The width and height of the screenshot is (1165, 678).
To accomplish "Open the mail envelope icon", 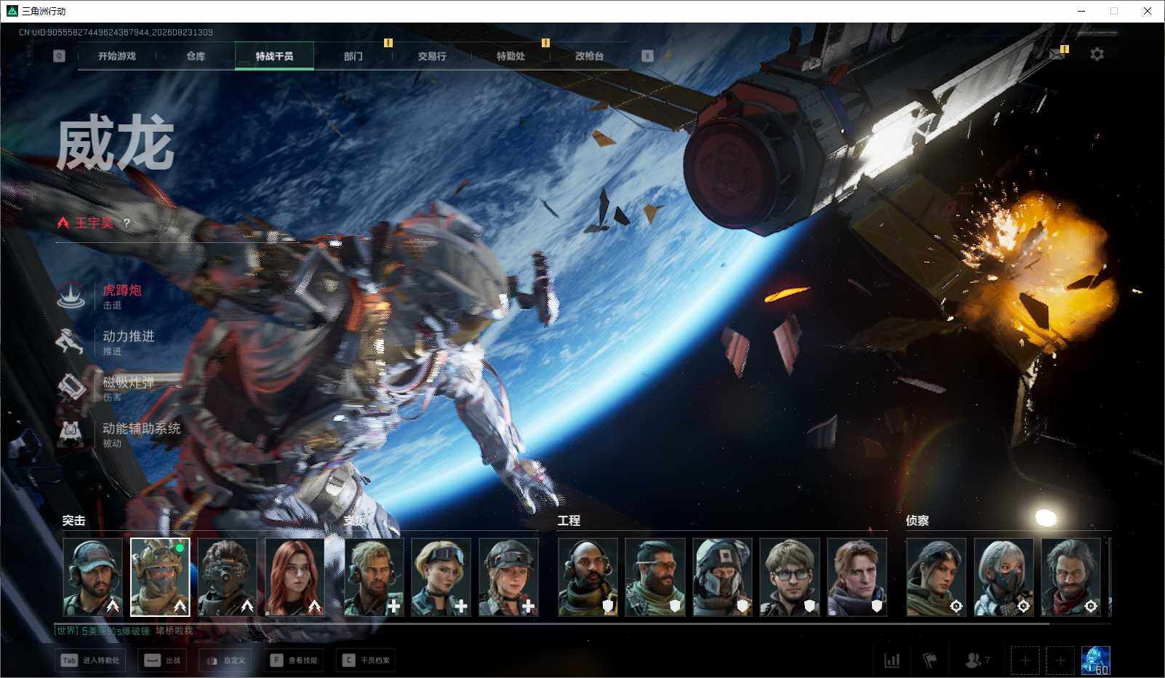I will 1057,55.
